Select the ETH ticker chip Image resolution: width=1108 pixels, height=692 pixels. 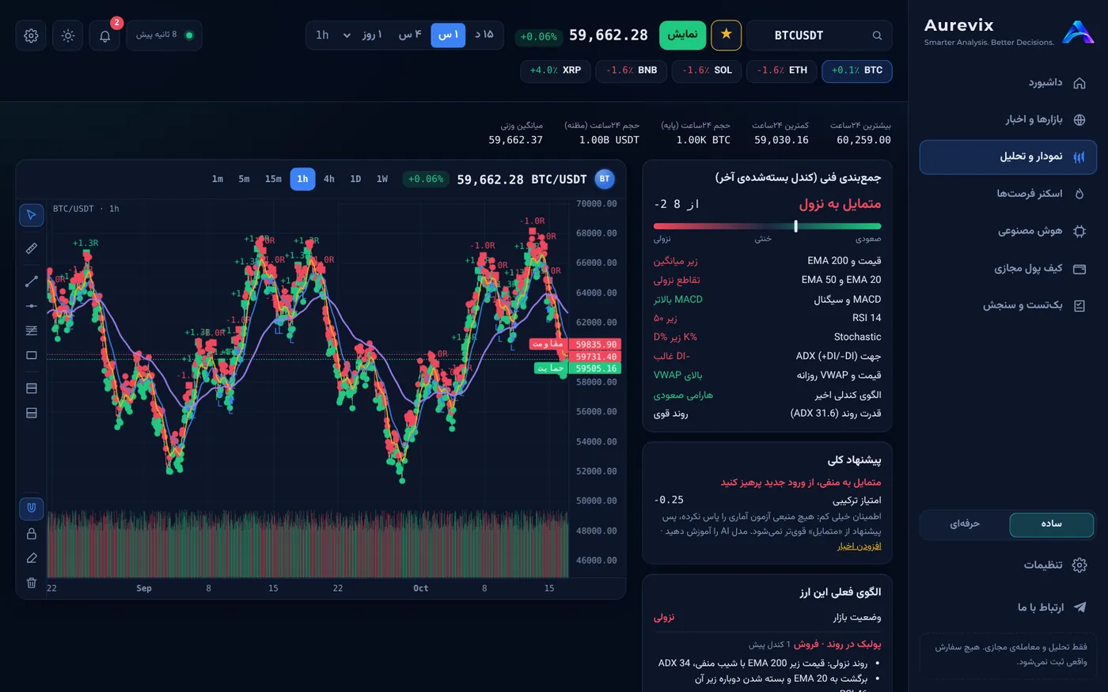782,70
